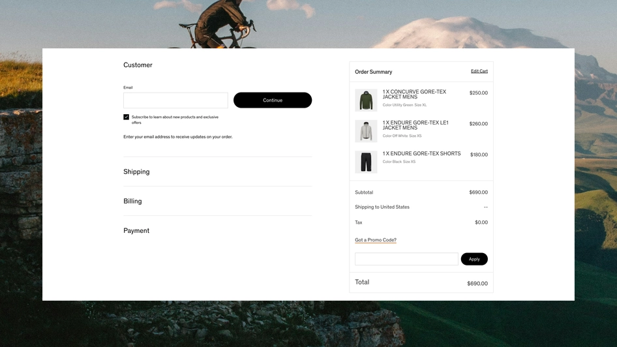
Task: Click the Customer section heading
Action: [x=138, y=65]
